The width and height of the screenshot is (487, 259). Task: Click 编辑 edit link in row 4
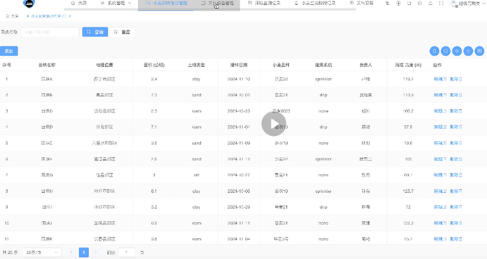tap(440, 127)
